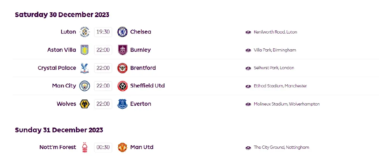Click the Brentford bee badge
The width and height of the screenshot is (379, 156).
pyautogui.click(x=123, y=68)
